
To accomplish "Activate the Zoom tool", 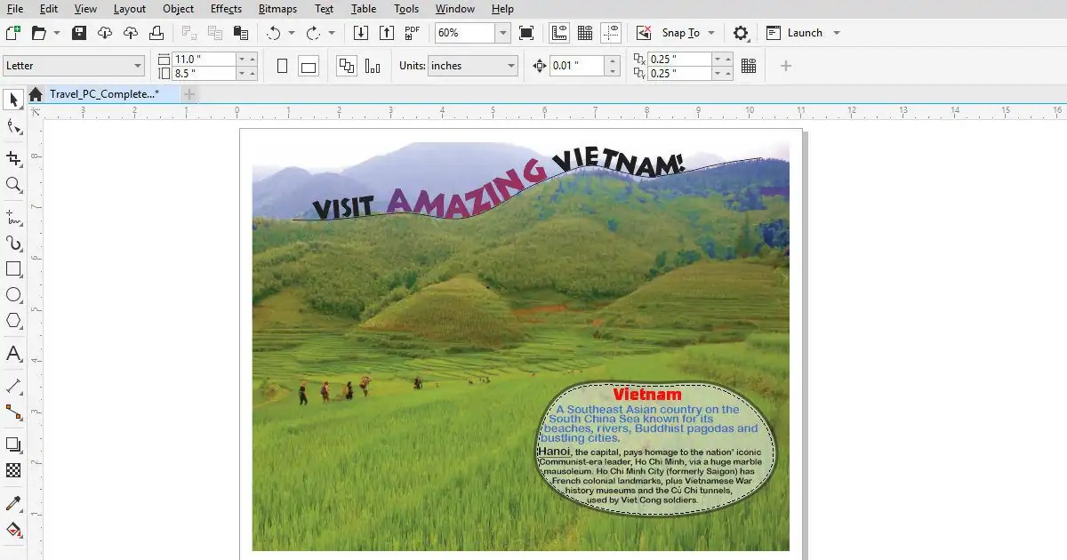I will coord(14,185).
